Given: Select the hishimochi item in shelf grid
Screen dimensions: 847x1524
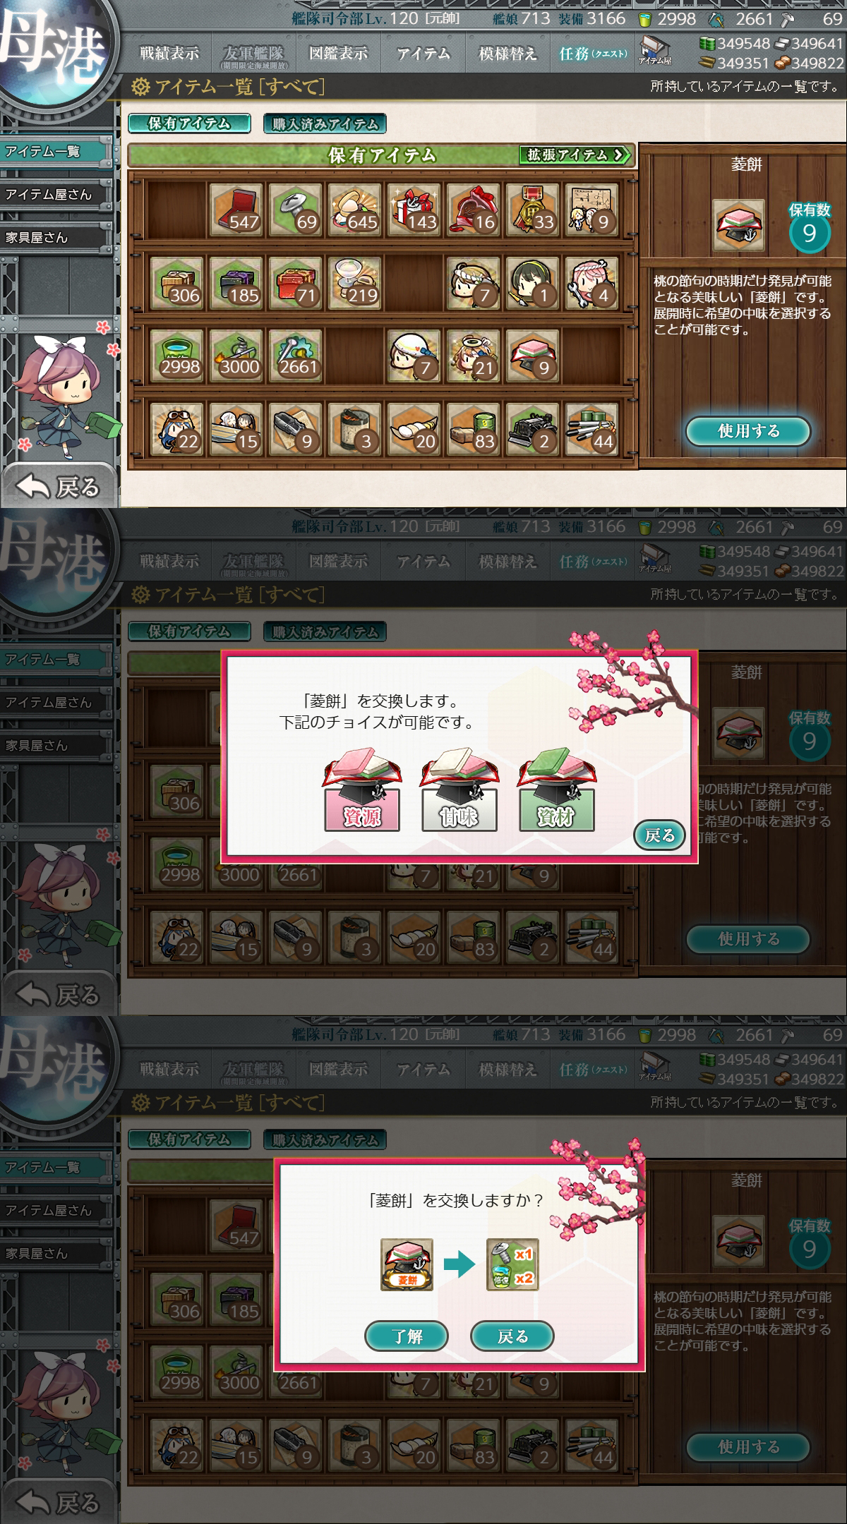Looking at the screenshot, I should [533, 355].
